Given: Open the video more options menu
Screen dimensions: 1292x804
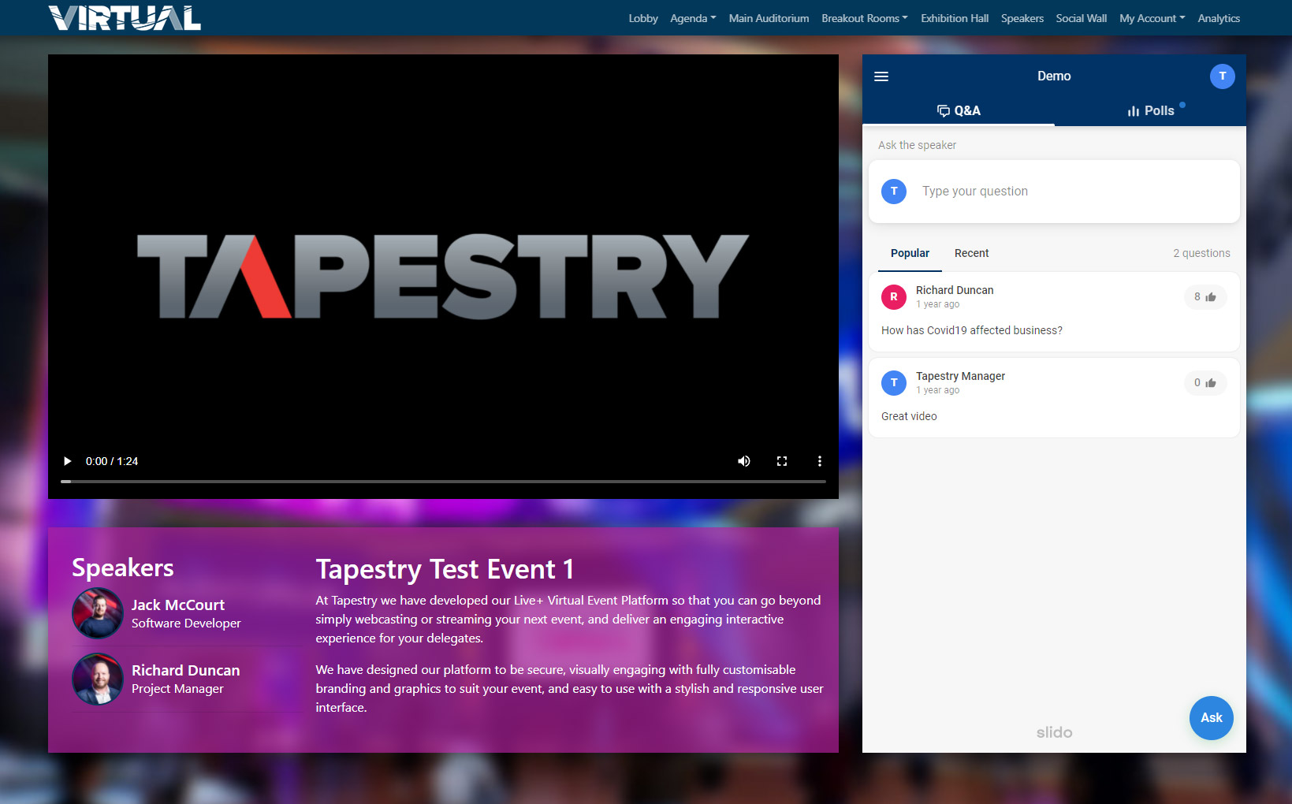Looking at the screenshot, I should point(820,461).
